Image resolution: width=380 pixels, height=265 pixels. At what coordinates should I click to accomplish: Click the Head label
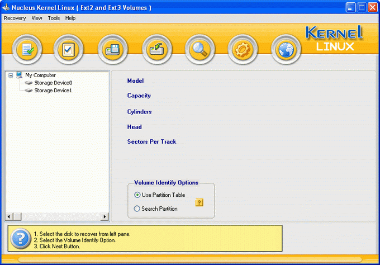click(x=135, y=127)
